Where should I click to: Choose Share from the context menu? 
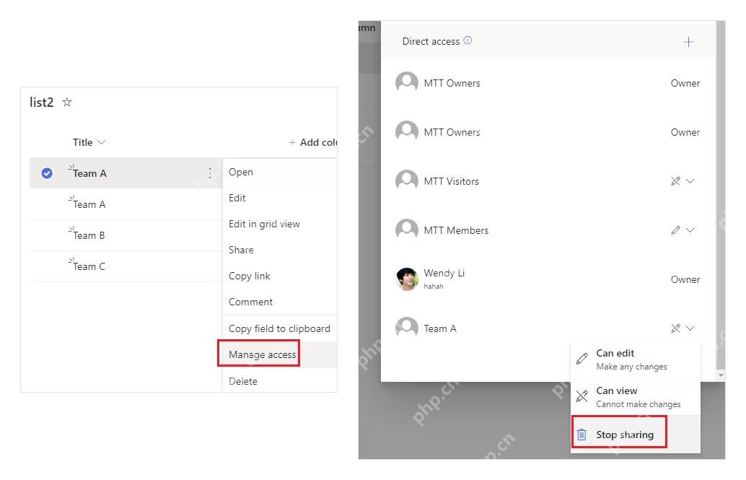coord(280,250)
